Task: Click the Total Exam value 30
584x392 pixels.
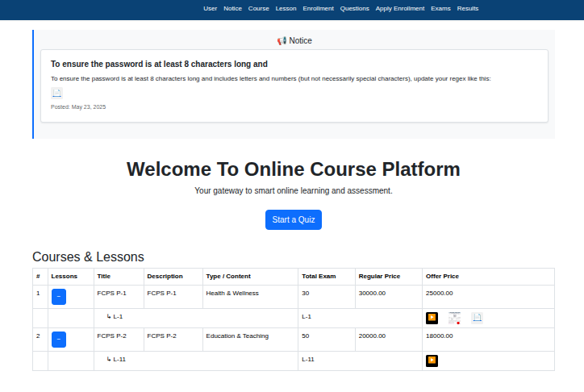Action: 327,297
